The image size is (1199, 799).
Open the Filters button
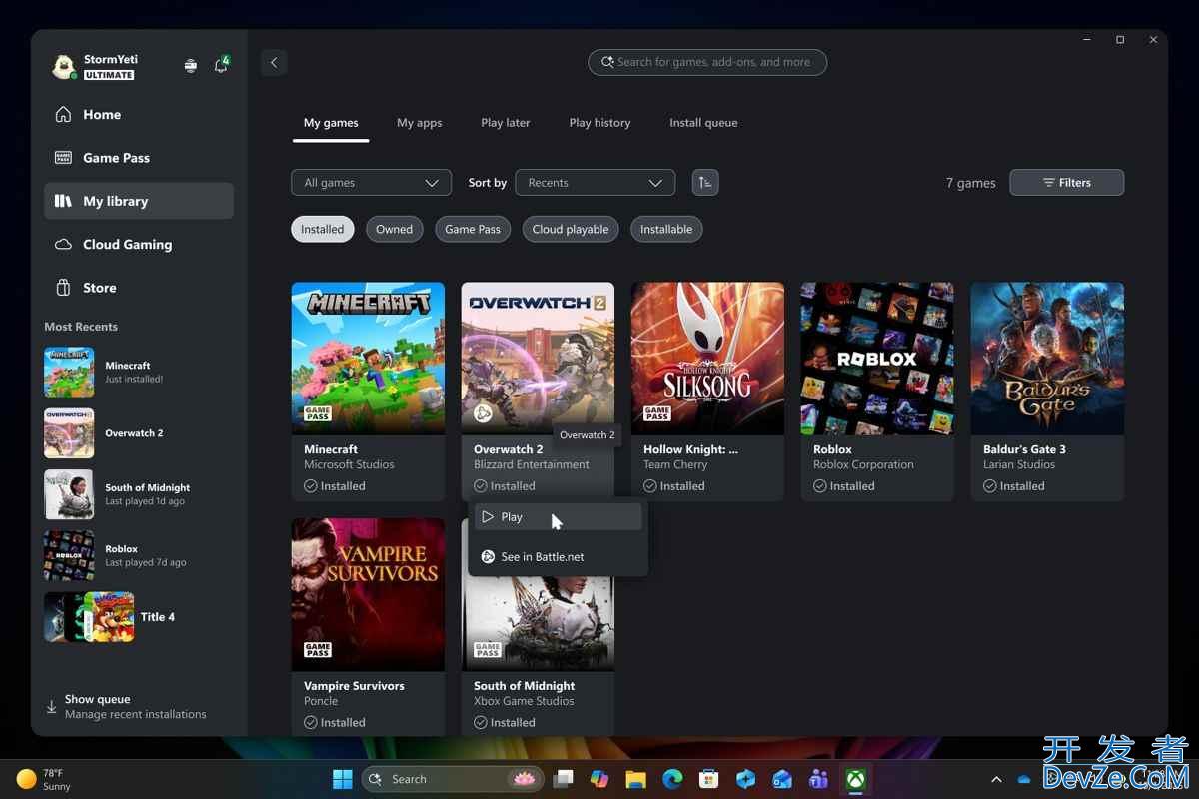(1066, 183)
